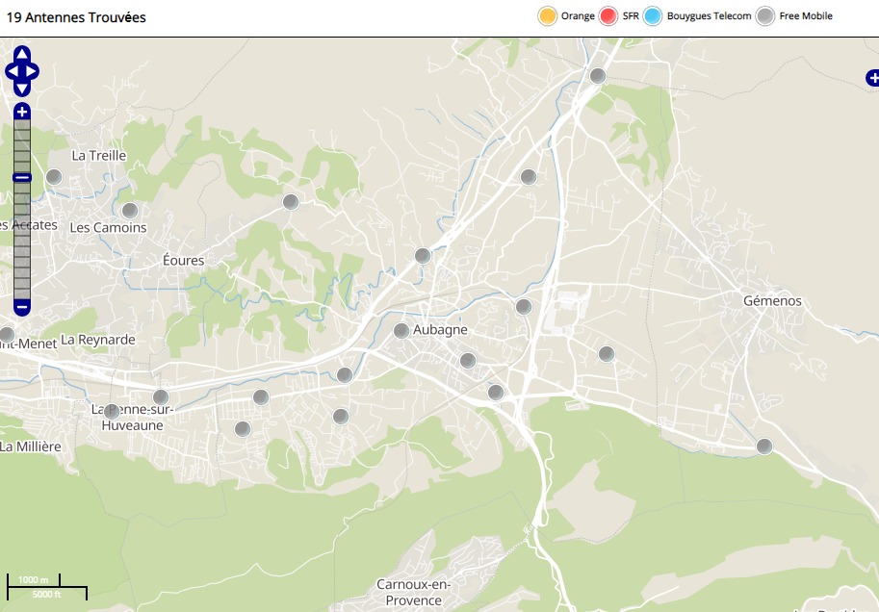Toggle the Orange operator filter
Viewport: 879px width, 612px height.
coord(548,16)
